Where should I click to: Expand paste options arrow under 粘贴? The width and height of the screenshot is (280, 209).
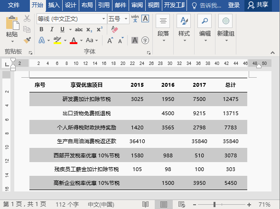[12, 41]
